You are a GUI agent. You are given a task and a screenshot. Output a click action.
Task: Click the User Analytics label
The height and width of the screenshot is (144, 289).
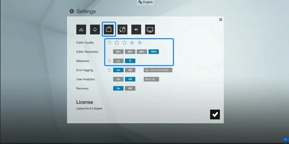coord(86,79)
